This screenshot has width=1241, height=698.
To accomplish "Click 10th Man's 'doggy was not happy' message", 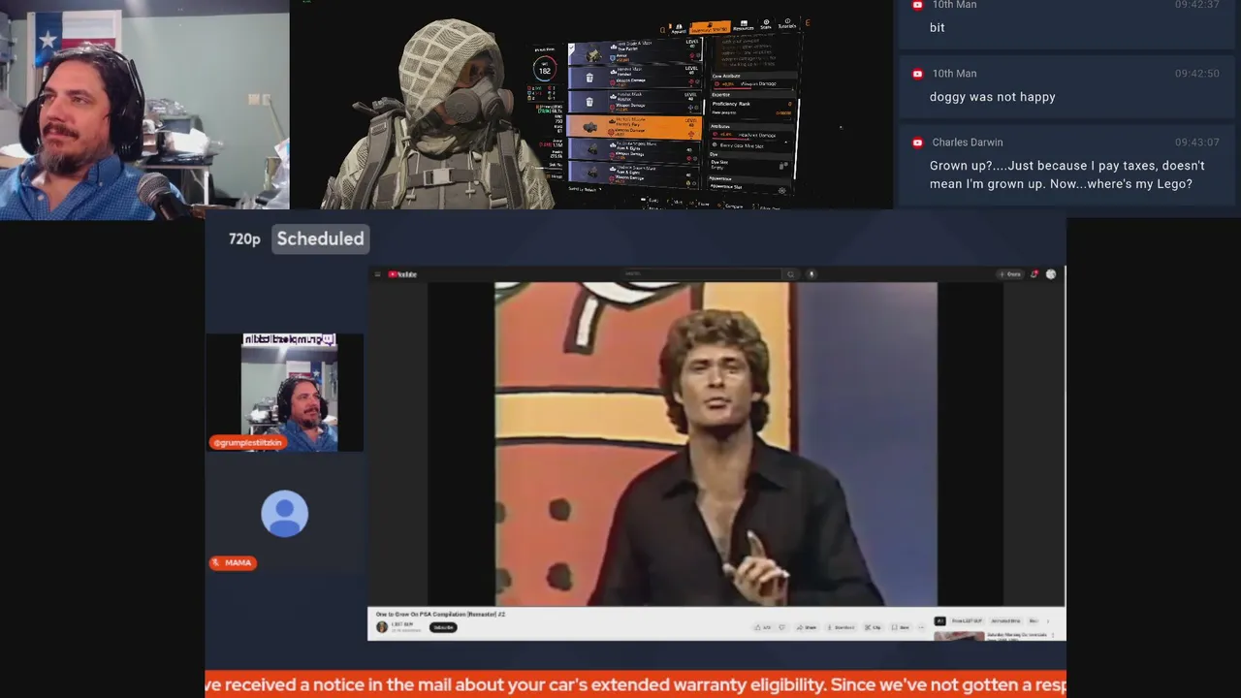I will pos(992,97).
